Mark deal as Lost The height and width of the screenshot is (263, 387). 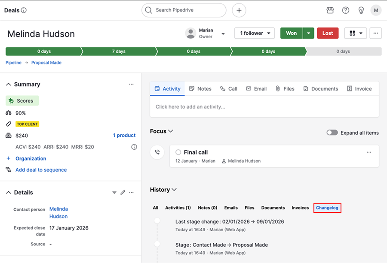(x=328, y=33)
